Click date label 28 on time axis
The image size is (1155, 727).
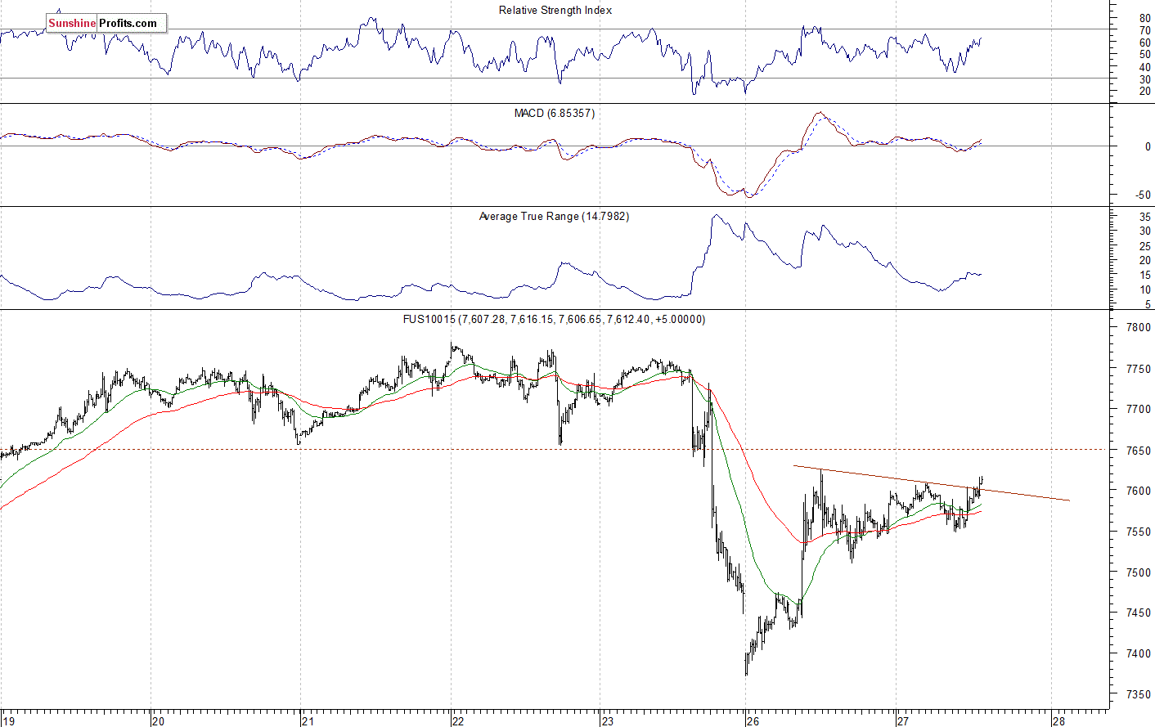[x=1058, y=721]
